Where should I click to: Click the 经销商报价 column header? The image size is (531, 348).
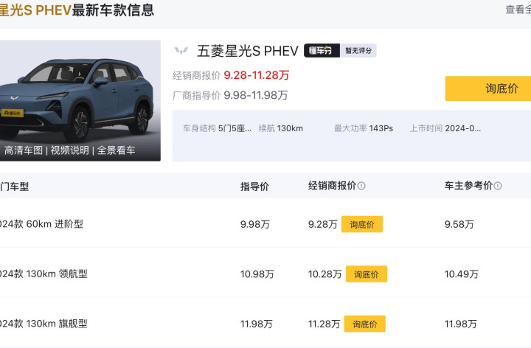click(332, 186)
